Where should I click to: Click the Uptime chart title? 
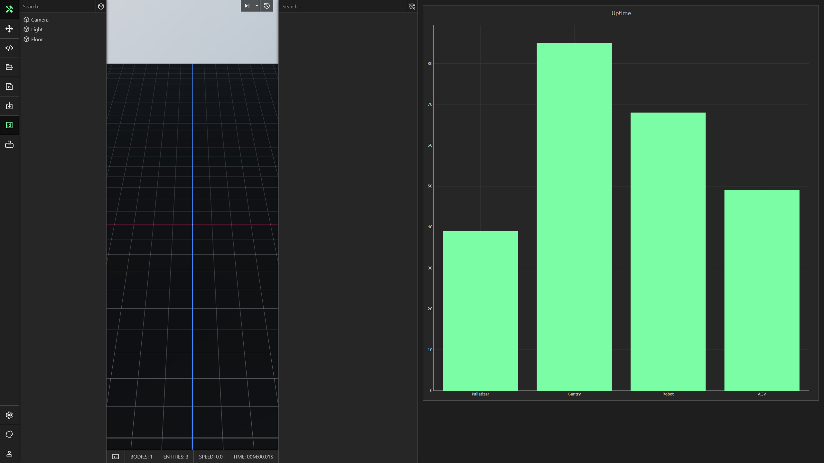coord(621,13)
